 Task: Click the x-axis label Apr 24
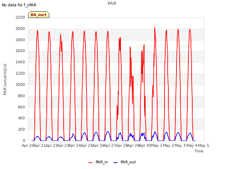(75, 145)
